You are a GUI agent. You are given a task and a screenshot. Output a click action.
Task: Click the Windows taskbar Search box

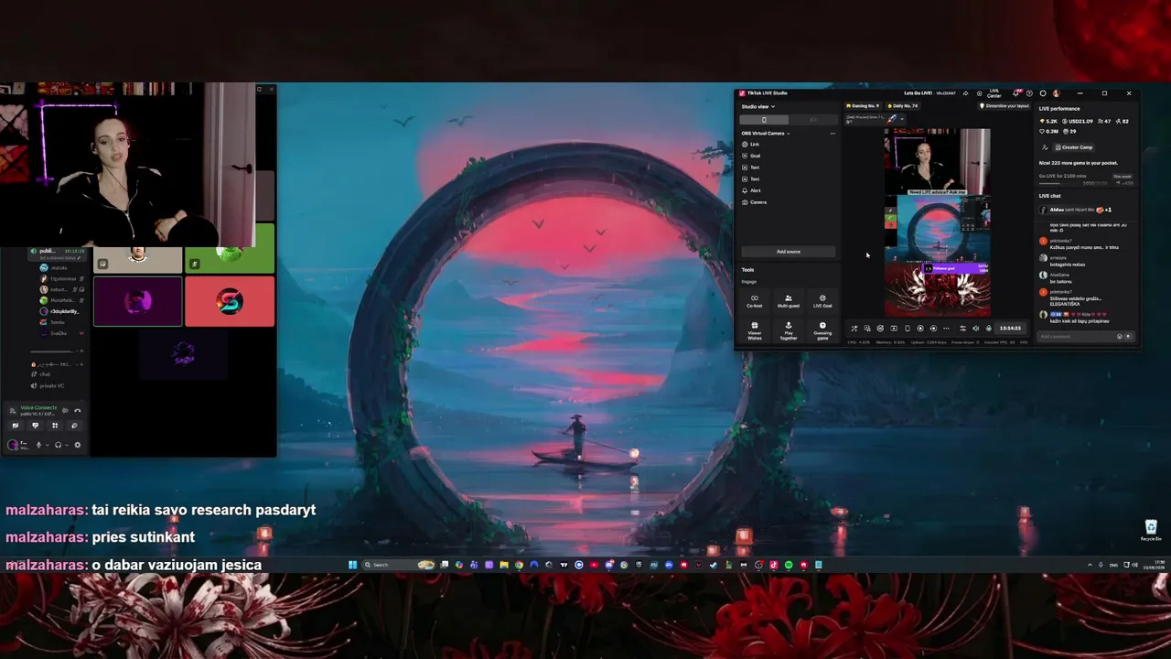tap(399, 565)
